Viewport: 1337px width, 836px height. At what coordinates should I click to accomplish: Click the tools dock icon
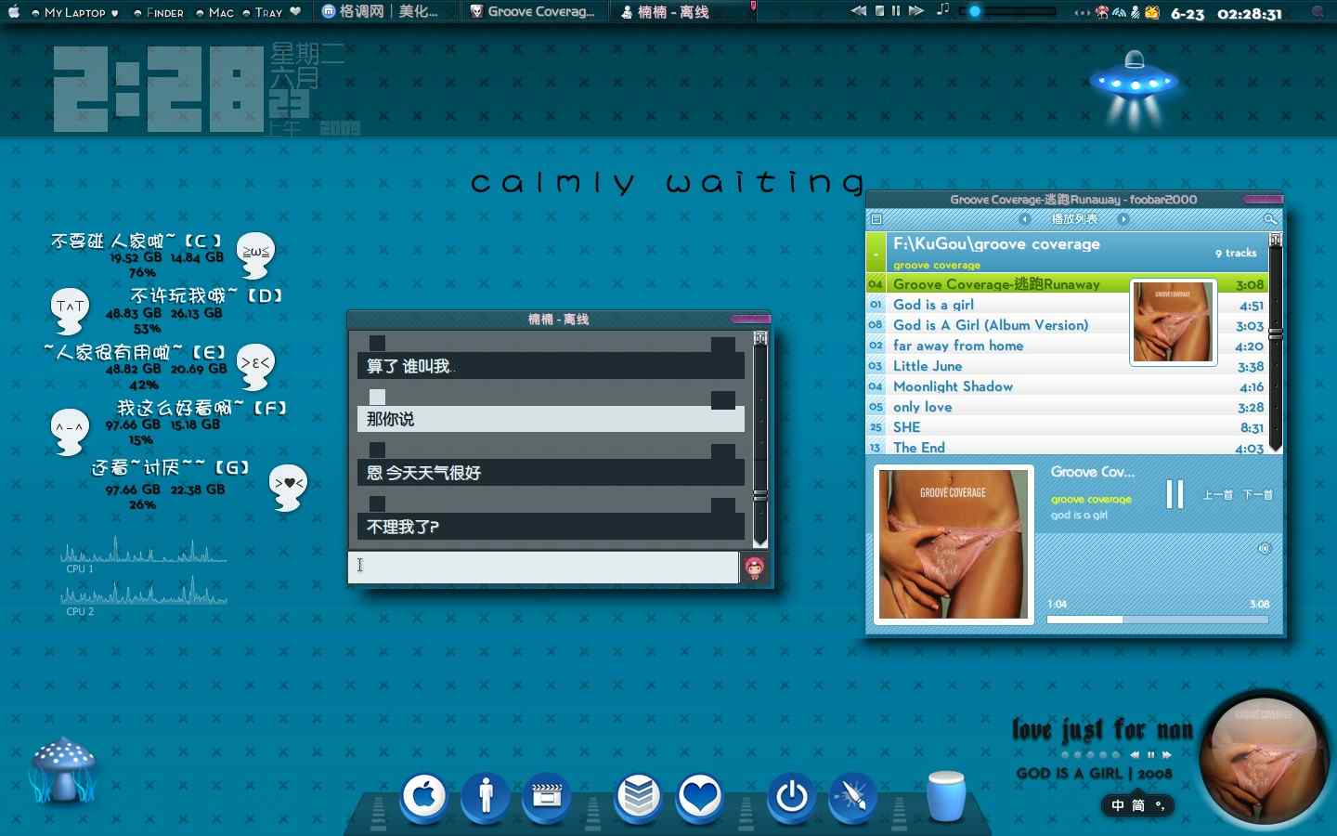click(x=853, y=797)
